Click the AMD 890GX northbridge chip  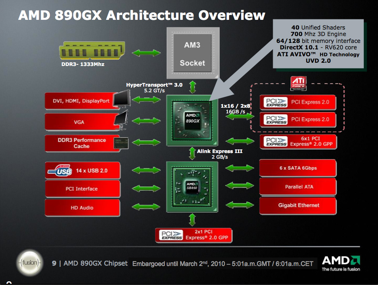coord(192,120)
